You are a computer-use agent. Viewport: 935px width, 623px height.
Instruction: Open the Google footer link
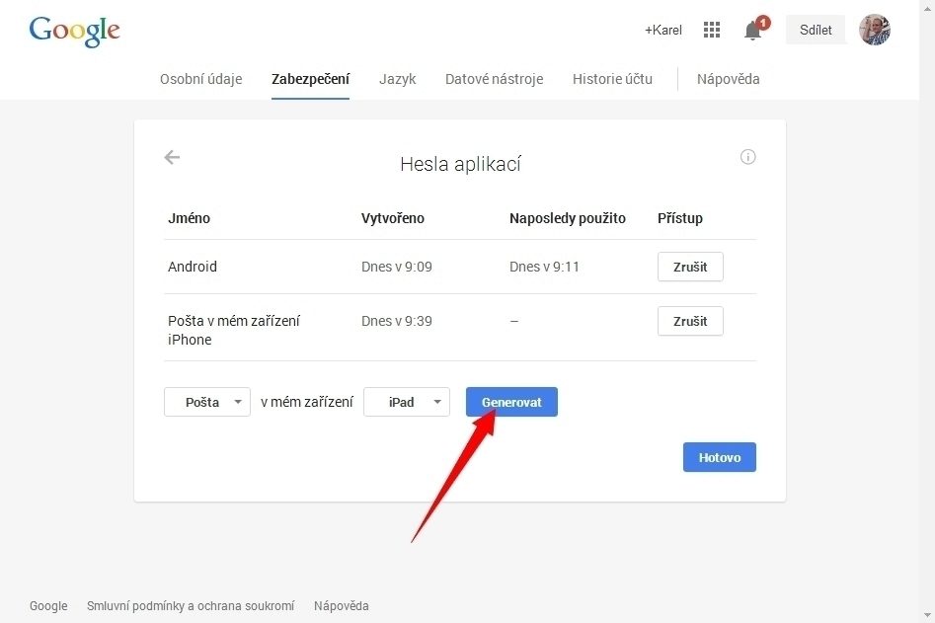48,605
